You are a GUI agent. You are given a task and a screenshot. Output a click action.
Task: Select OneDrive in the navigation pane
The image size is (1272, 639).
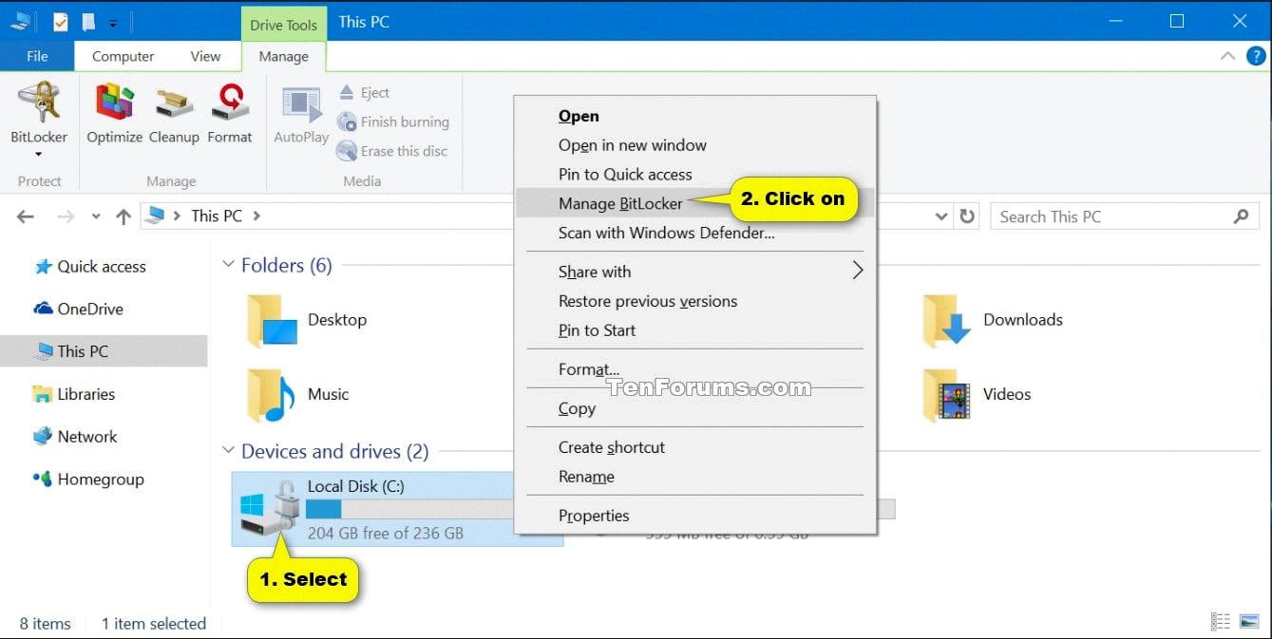[89, 309]
